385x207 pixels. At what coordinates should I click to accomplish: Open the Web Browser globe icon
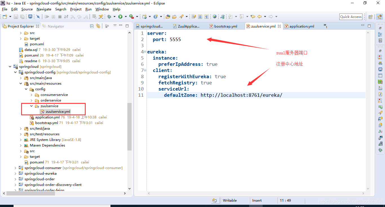pos(214,17)
